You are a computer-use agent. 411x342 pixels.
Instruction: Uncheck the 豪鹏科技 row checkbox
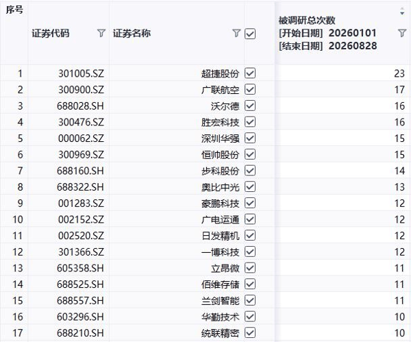coord(250,204)
